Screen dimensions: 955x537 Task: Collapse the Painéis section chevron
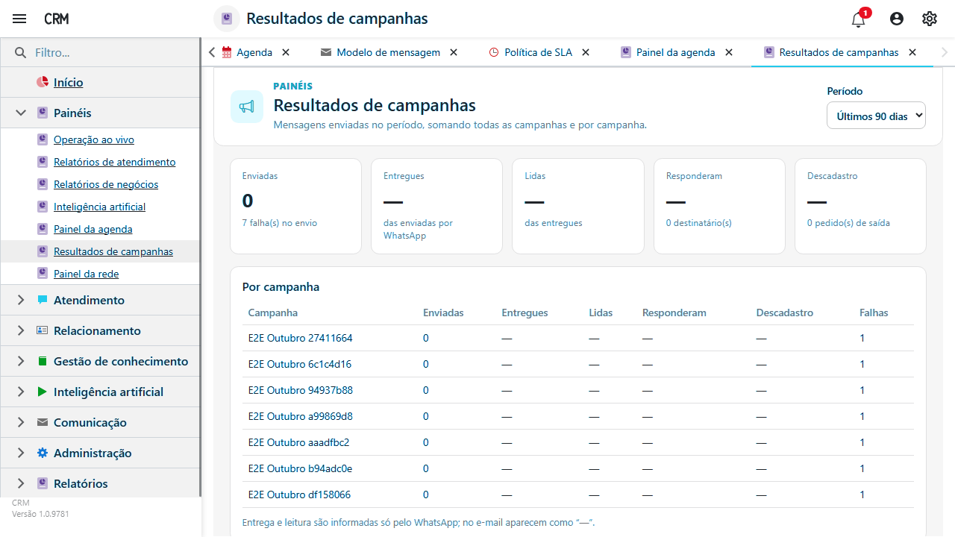[21, 113]
